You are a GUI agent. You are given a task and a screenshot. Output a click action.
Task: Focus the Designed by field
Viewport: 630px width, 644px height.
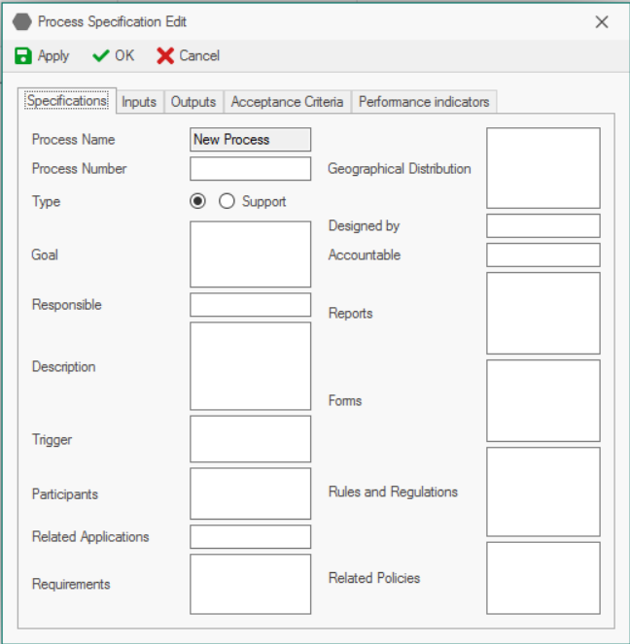(542, 226)
